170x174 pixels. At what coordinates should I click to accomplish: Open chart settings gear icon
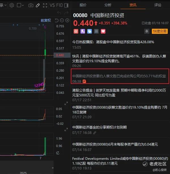[12, 5]
